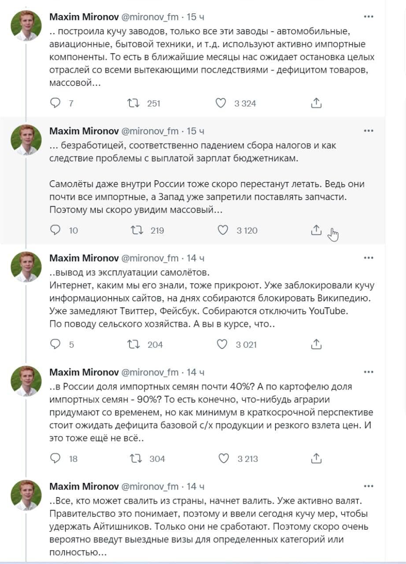This screenshot has width=406, height=564.
Task: Open more options on the unemployment tweet
Action: [369, 131]
